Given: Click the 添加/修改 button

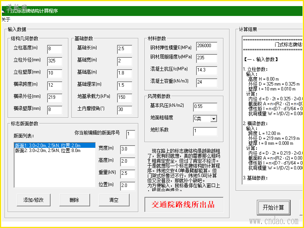Looking at the screenshot, I should [x=33, y=200].
